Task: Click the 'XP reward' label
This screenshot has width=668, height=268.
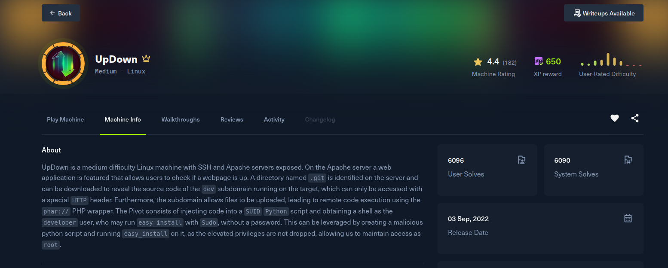Action: pos(548,74)
